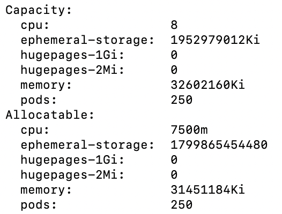The width and height of the screenshot is (282, 214).
Task: Click capacity hugepages-1Gi label
Action: (x=72, y=55)
